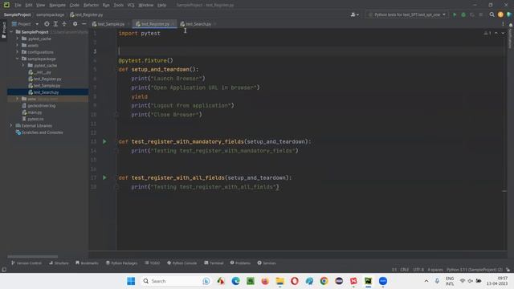Open Python Packages tool window
This screenshot has width=514, height=289.
point(121,263)
